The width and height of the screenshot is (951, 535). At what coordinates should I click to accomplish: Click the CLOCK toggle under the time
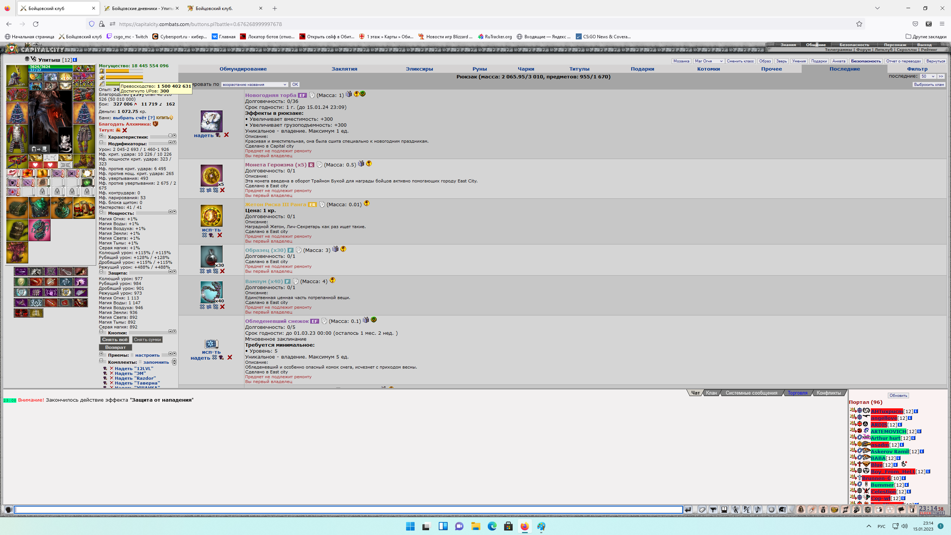(x=925, y=513)
